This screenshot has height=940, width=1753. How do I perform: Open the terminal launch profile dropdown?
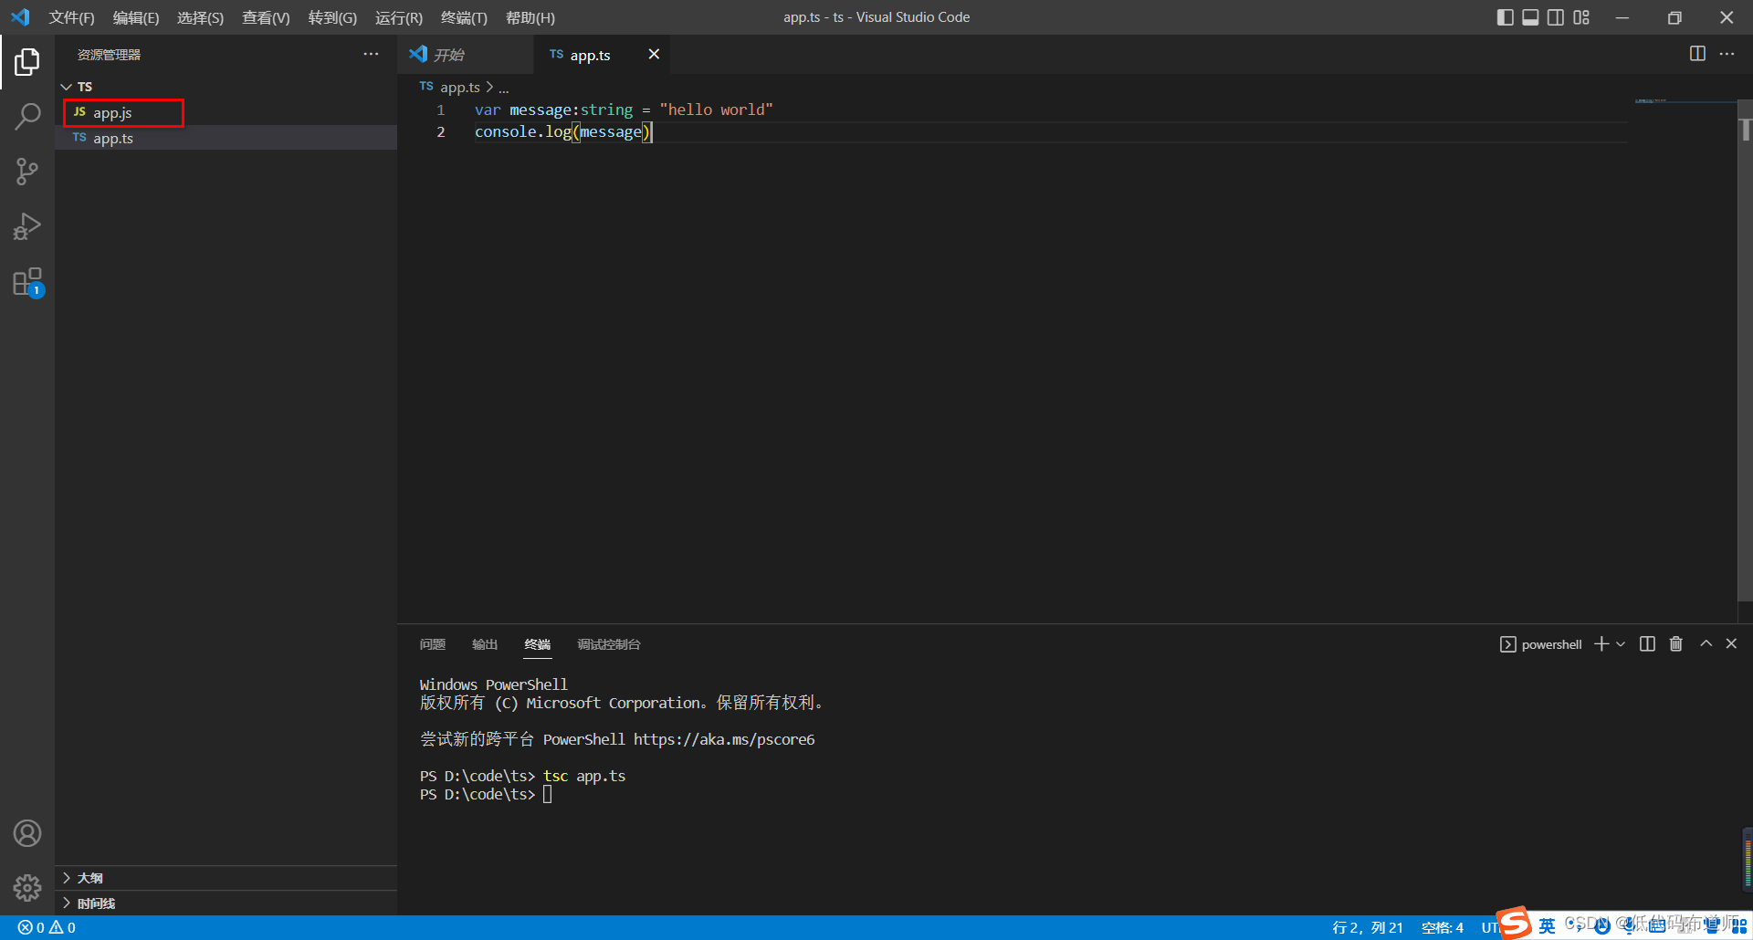(x=1621, y=644)
